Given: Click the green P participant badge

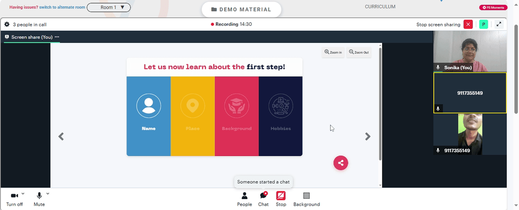Looking at the screenshot, I should [x=484, y=24].
